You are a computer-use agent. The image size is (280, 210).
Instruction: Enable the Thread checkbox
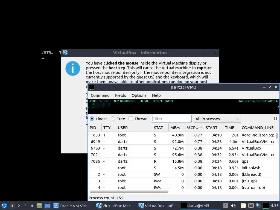[x=131, y=119]
